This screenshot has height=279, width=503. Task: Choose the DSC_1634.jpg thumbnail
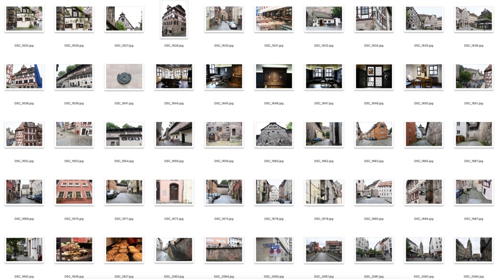[374, 19]
